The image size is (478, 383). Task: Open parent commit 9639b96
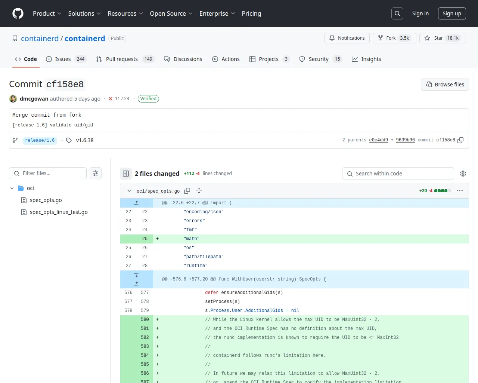point(405,140)
